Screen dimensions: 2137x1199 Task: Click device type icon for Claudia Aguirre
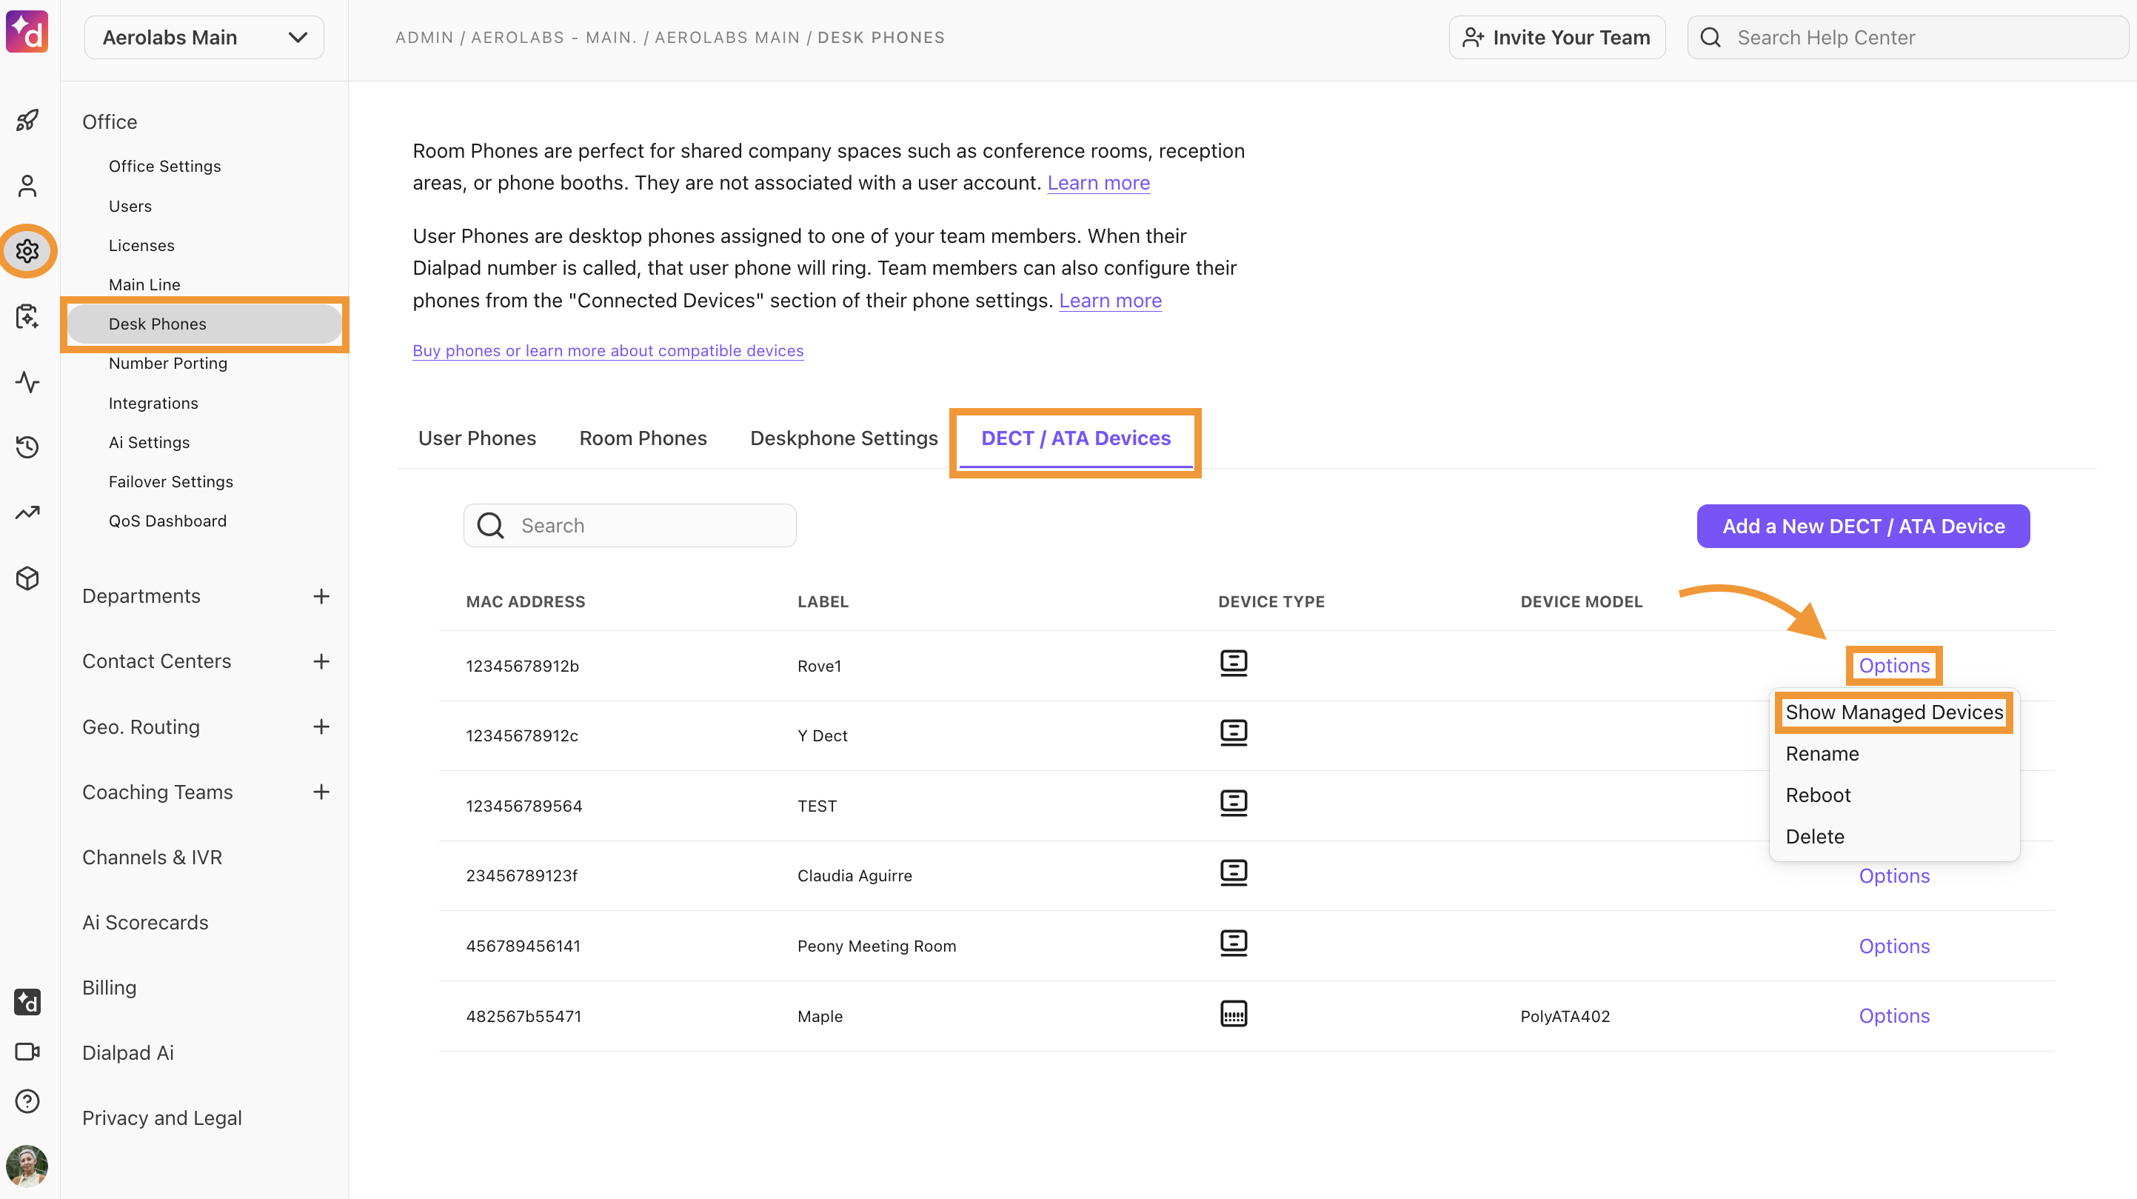point(1234,873)
